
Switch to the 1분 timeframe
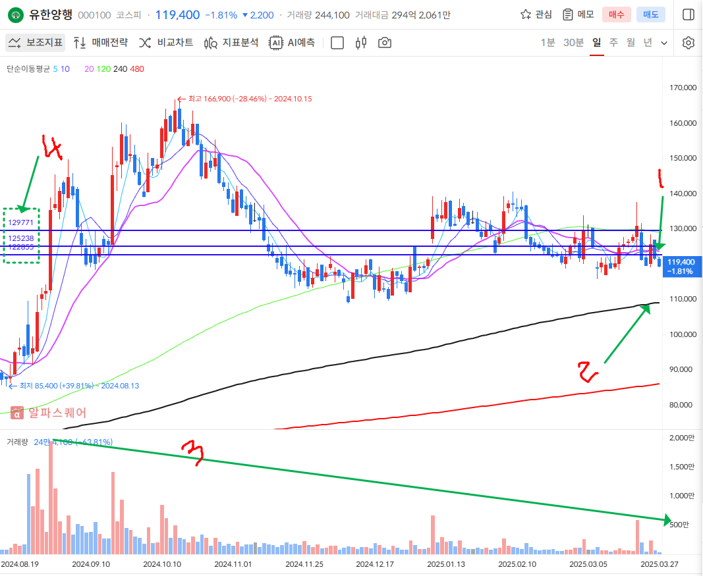(x=548, y=43)
